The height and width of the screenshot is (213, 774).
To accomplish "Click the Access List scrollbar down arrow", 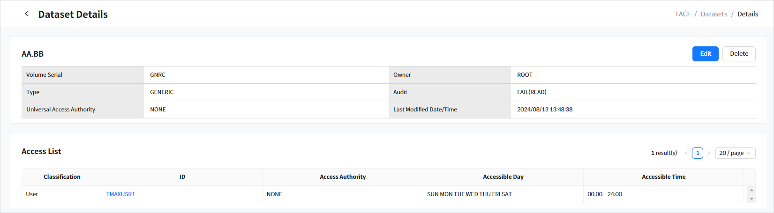I will [751, 199].
